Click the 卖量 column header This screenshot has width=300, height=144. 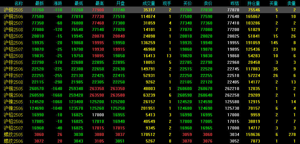tap(292, 3)
